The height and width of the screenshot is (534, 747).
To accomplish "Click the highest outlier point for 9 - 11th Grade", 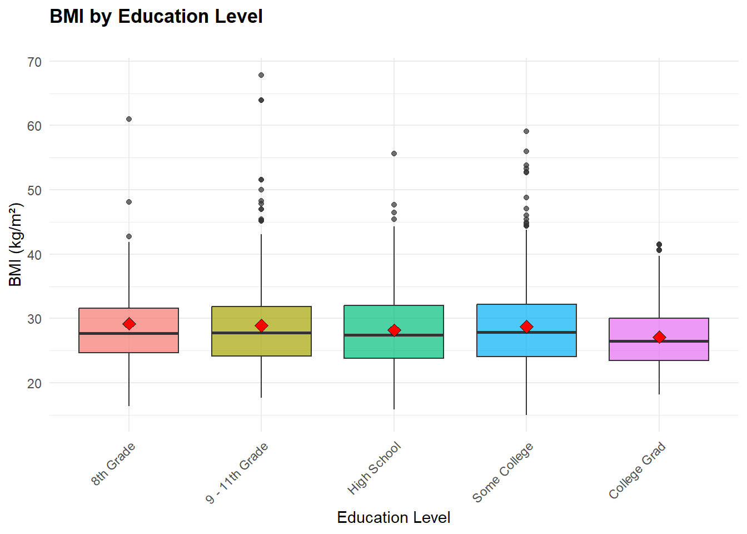I will pyautogui.click(x=261, y=75).
